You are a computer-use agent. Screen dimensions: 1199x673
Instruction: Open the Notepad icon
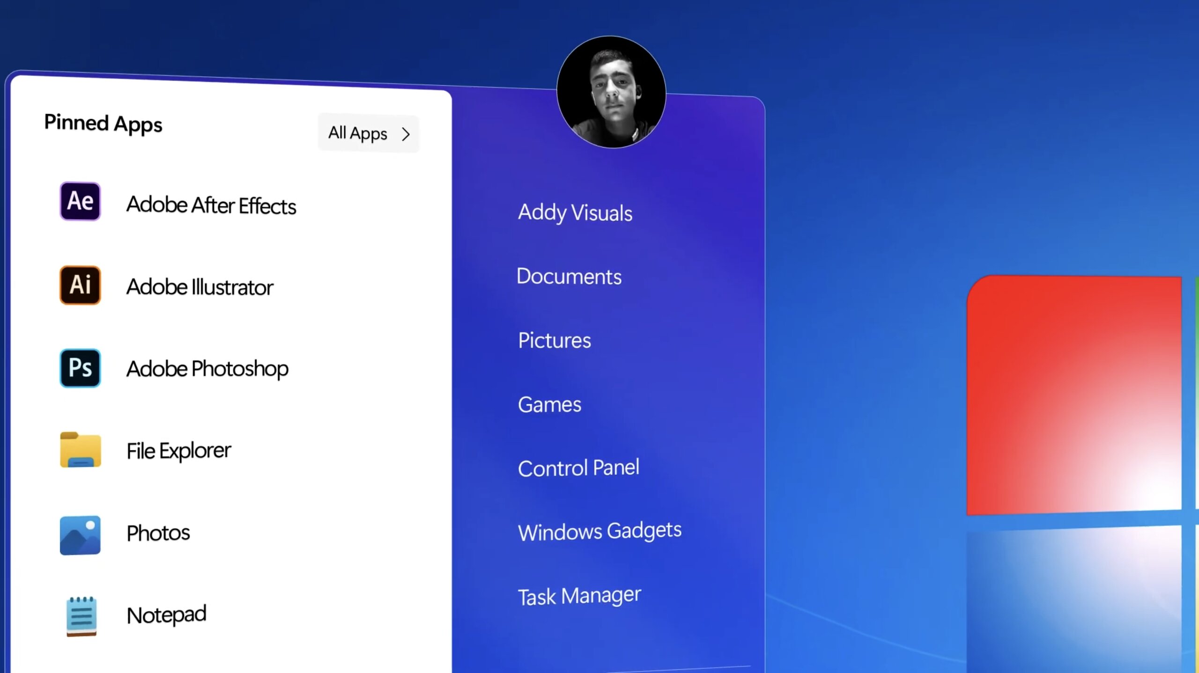(x=81, y=616)
